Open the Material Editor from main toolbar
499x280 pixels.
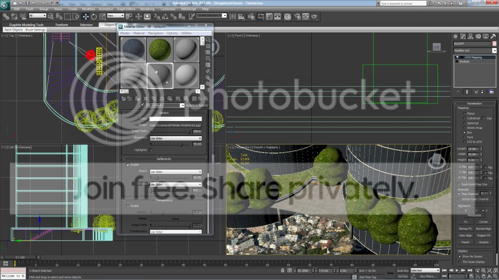(288, 16)
